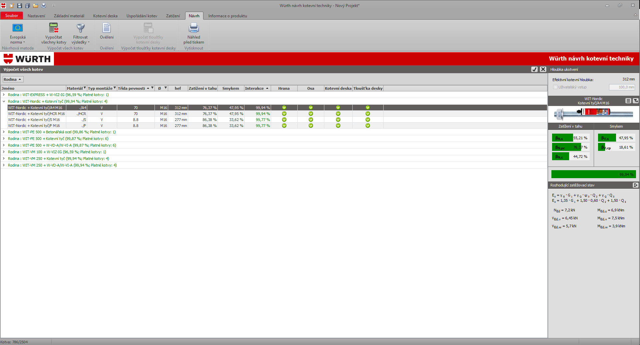Switch to the Zatížení tab
Screen dimensions: 640x345
click(173, 16)
